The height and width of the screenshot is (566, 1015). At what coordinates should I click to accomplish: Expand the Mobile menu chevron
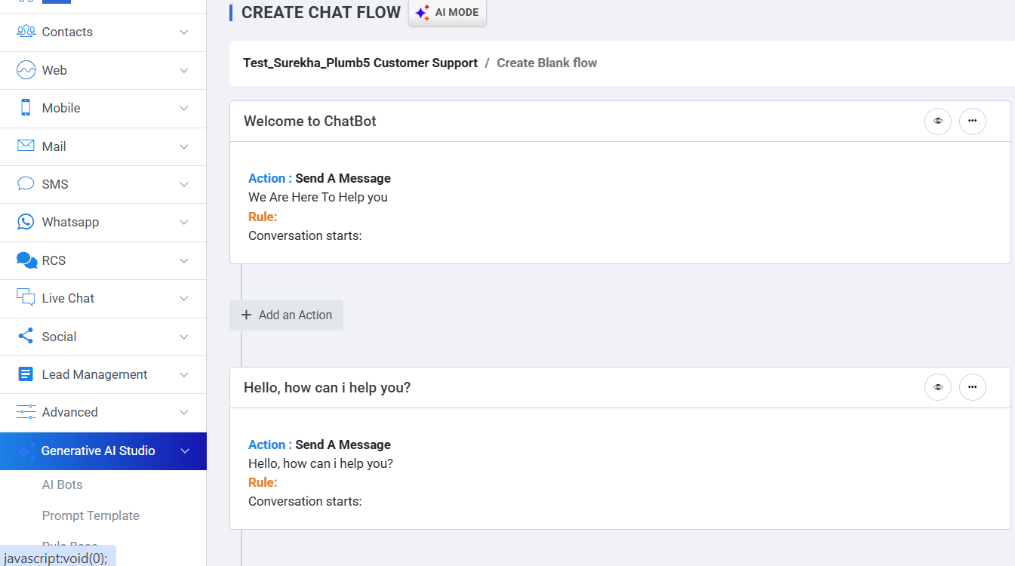184,108
